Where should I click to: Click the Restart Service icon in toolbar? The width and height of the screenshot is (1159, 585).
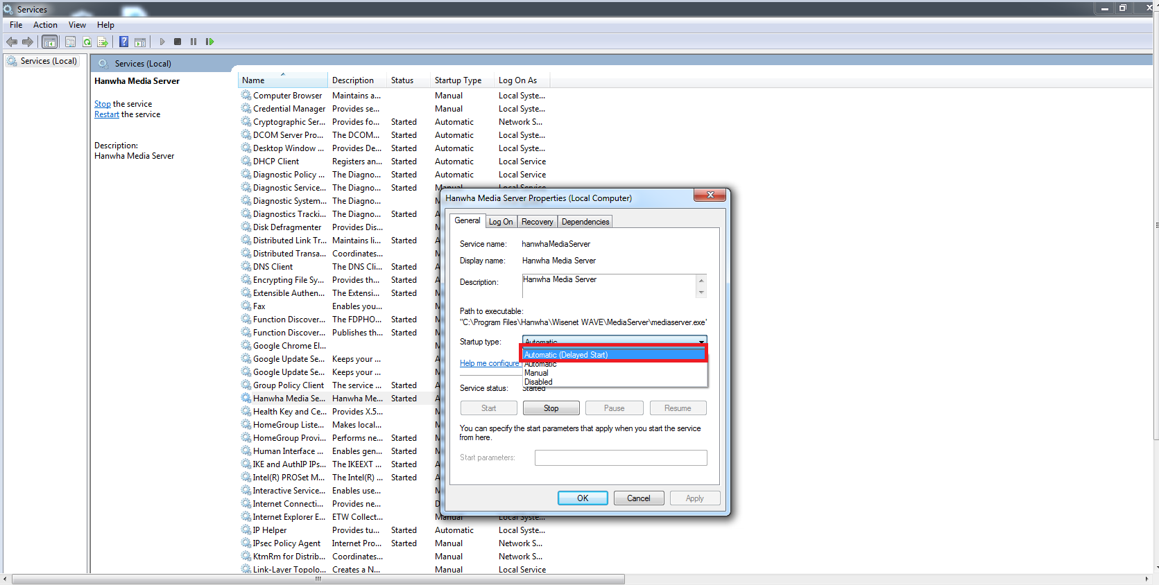click(209, 42)
